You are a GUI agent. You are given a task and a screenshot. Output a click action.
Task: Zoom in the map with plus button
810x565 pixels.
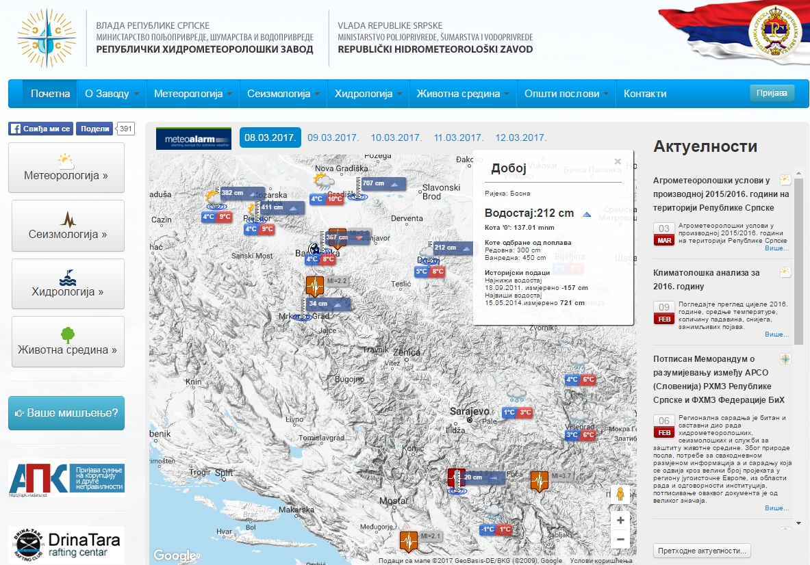tap(620, 520)
